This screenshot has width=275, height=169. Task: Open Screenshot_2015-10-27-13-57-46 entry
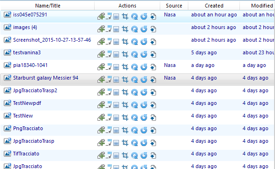coord(52,40)
